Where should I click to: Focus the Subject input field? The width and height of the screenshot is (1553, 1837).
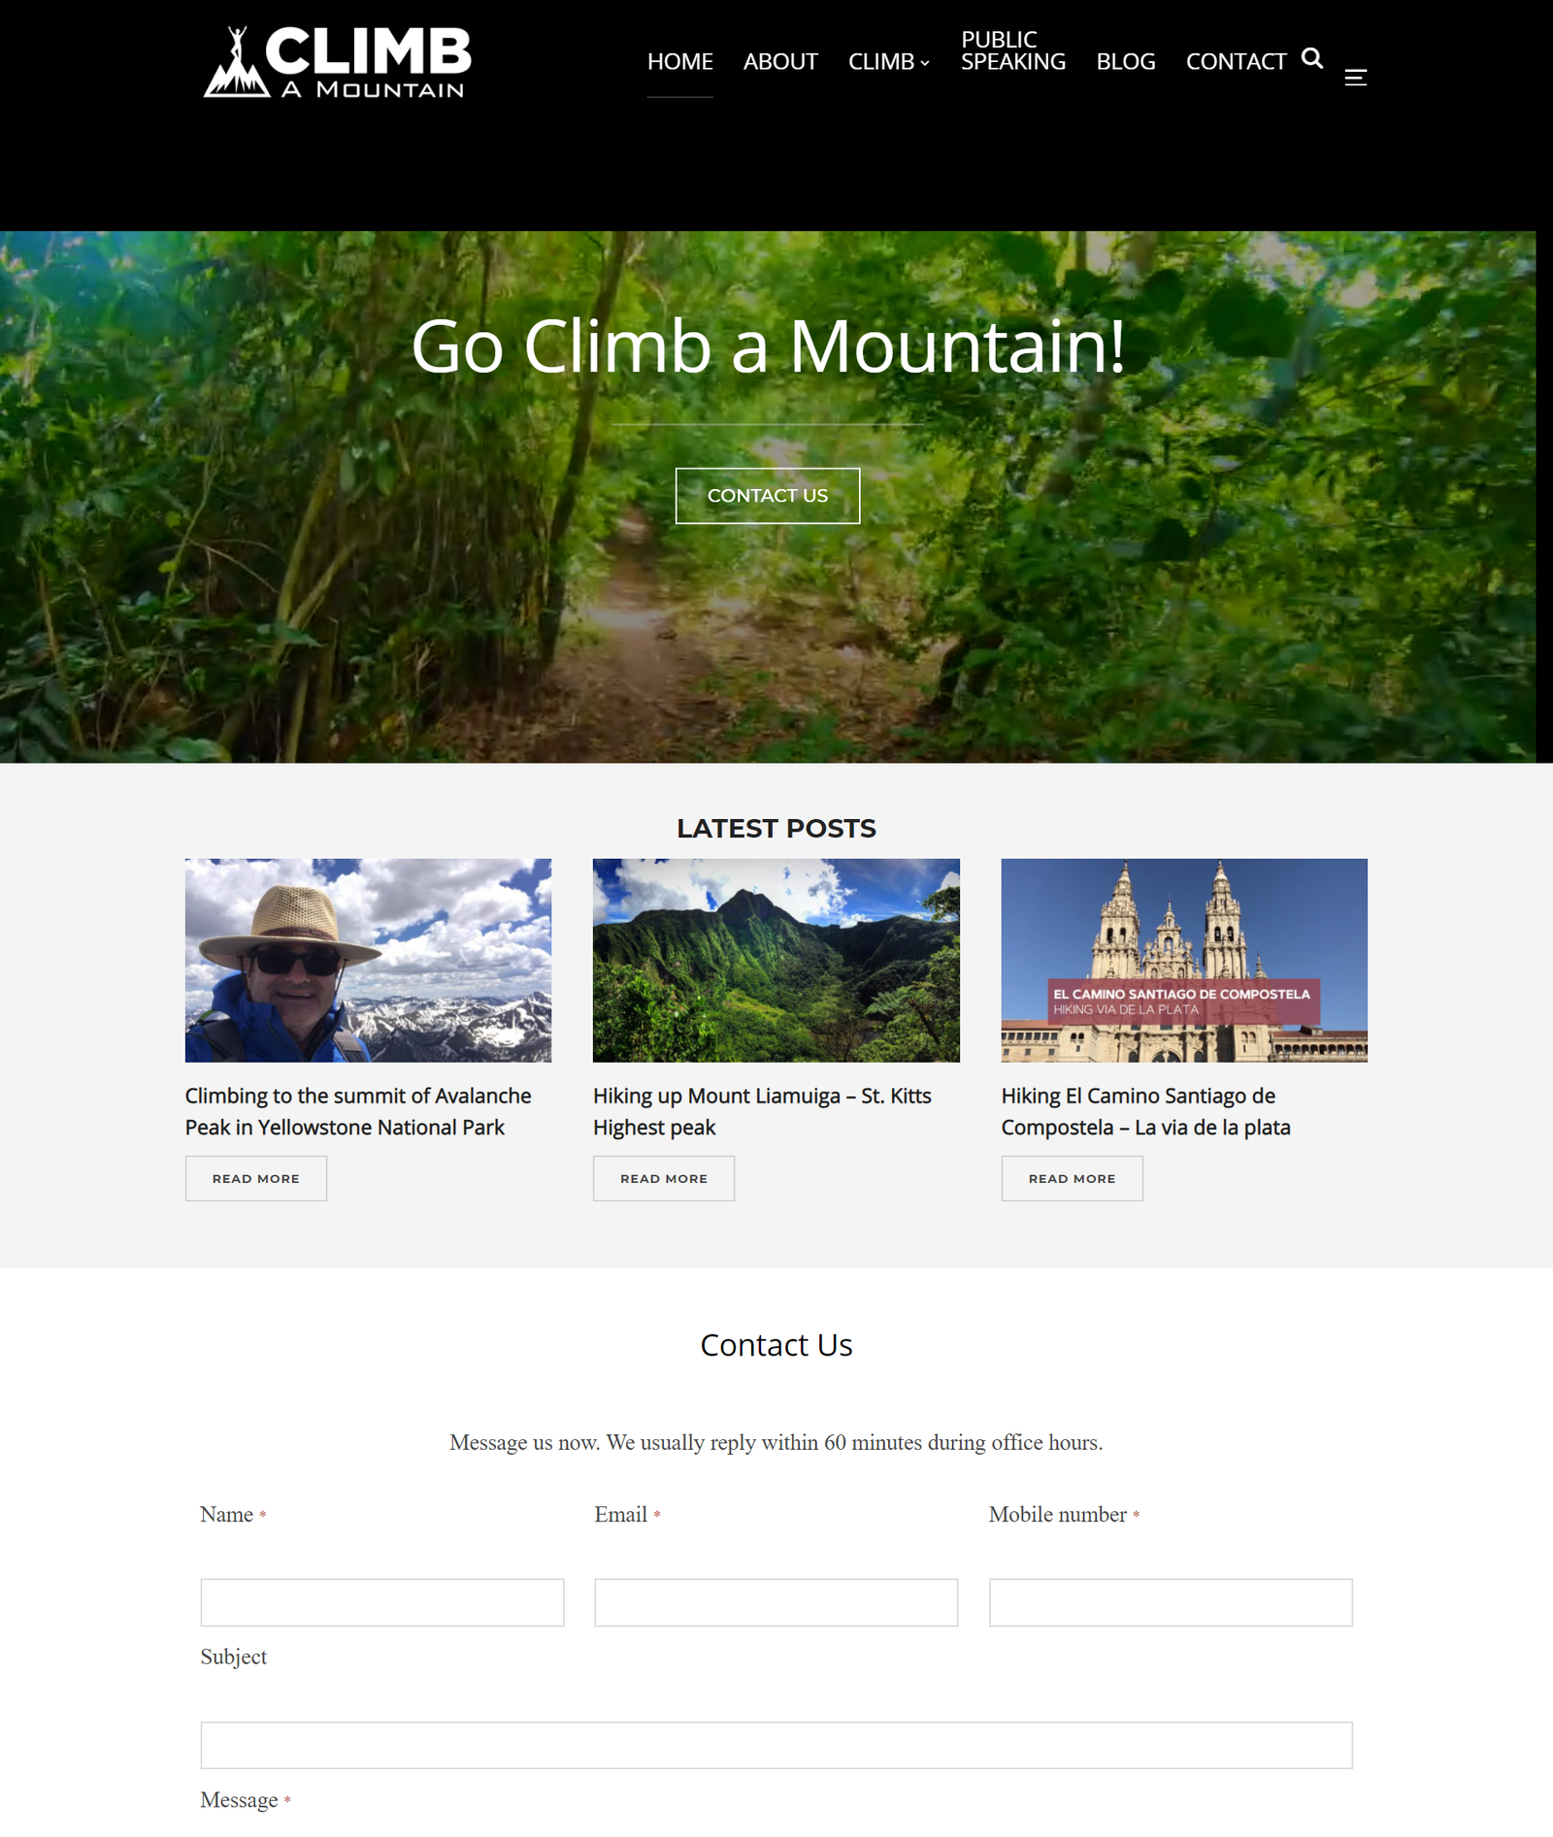[x=776, y=1745]
